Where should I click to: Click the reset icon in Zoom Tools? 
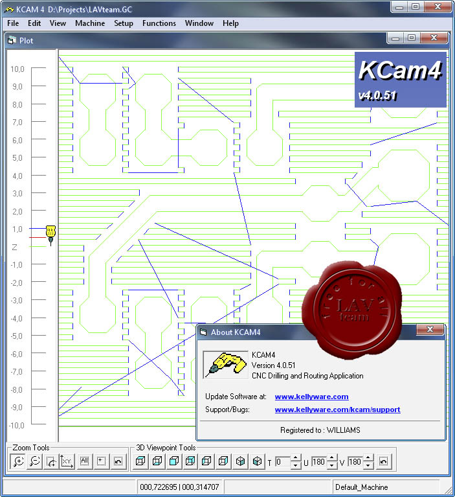tap(118, 461)
